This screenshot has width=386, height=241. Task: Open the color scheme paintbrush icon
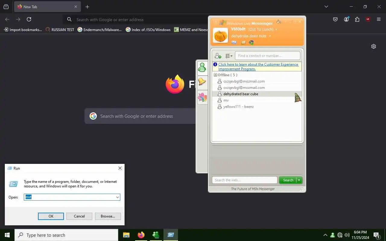tap(279, 22)
